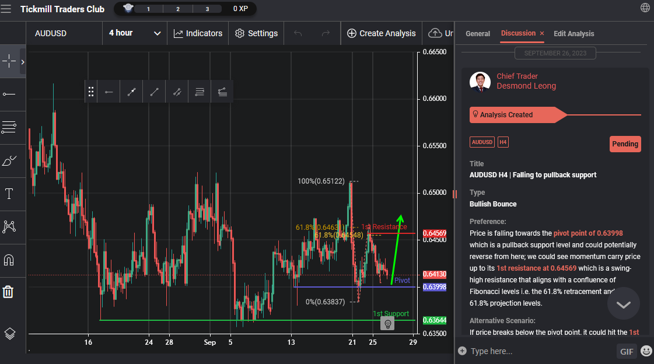Select the crosshair cursor tool
The height and width of the screenshot is (364, 654).
coord(9,62)
